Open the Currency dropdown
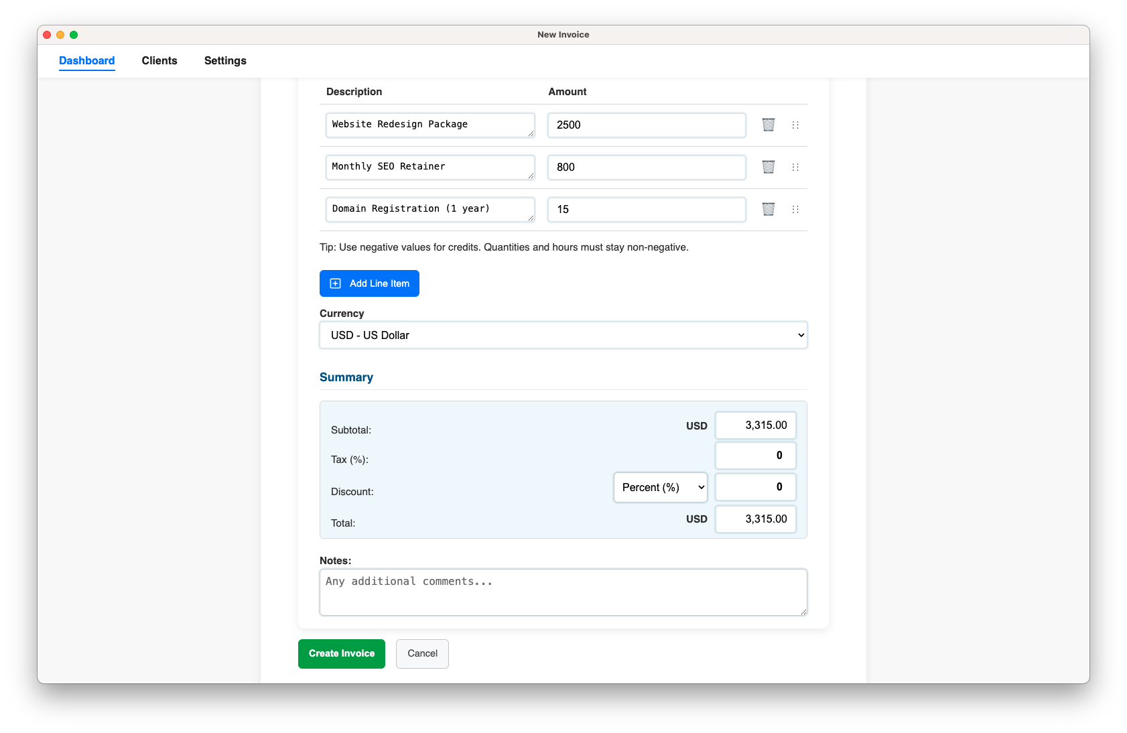This screenshot has height=733, width=1127. 563,335
